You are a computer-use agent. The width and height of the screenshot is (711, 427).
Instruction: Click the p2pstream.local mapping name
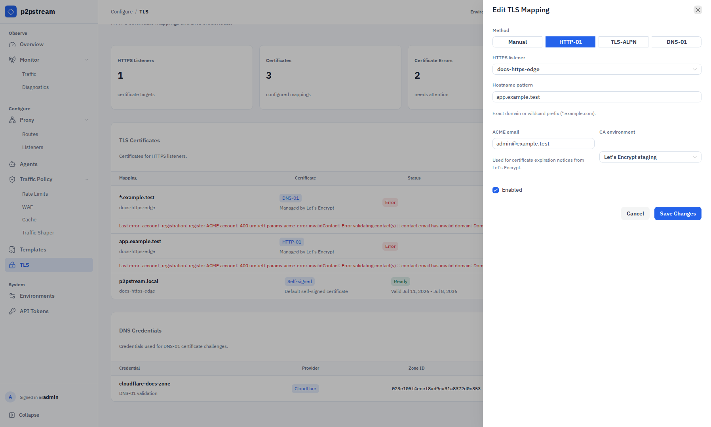[x=139, y=281]
